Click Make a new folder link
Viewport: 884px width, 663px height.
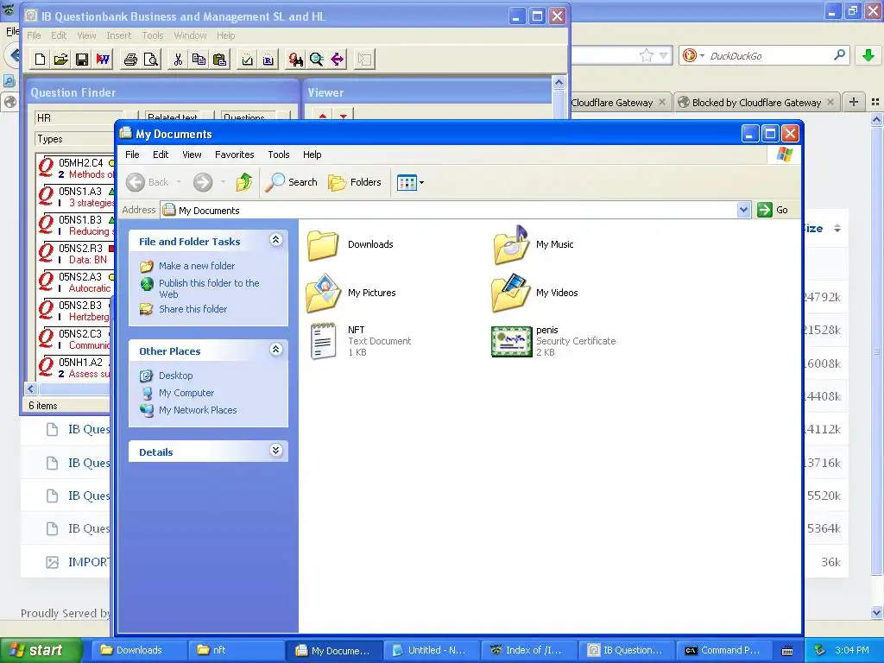[x=197, y=266]
